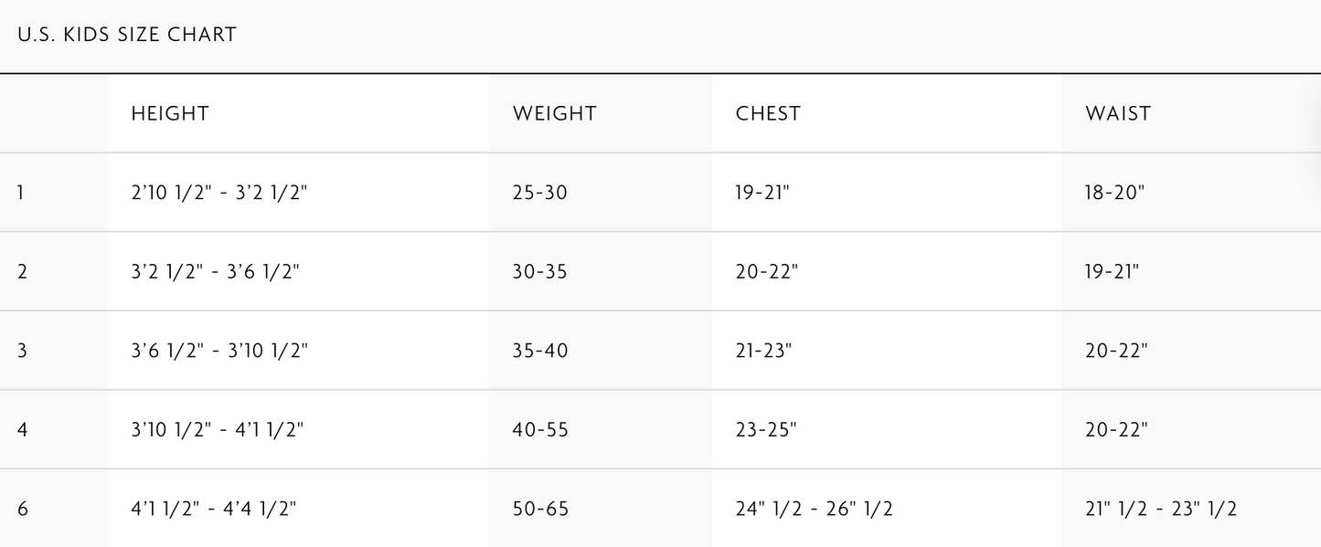The image size is (1321, 547).
Task: Click the chest cell 24" 1/2 - 26" 1/2
Action: (814, 509)
